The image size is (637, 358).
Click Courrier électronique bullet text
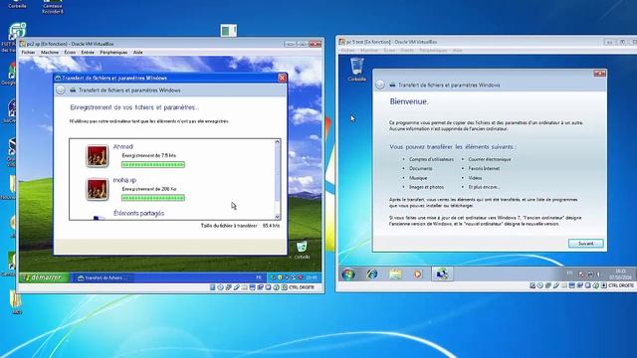pos(490,159)
